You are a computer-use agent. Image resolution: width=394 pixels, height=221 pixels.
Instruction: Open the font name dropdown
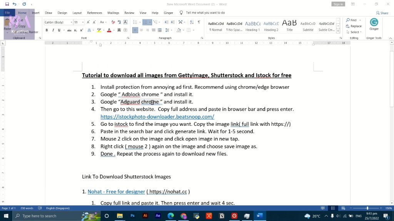tap(71, 22)
